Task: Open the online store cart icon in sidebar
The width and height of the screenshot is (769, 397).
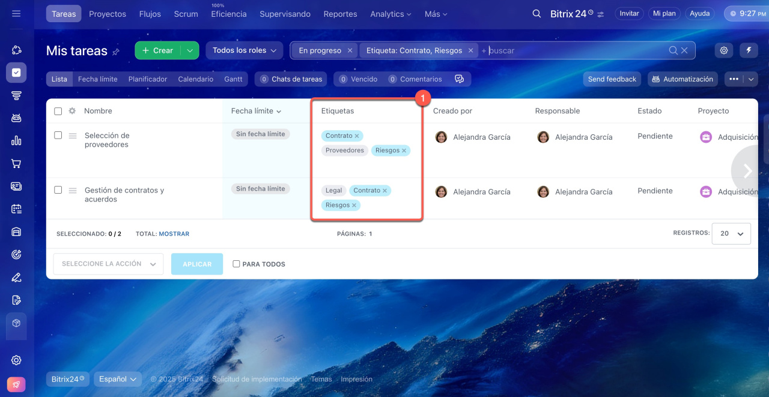Action: (16, 164)
